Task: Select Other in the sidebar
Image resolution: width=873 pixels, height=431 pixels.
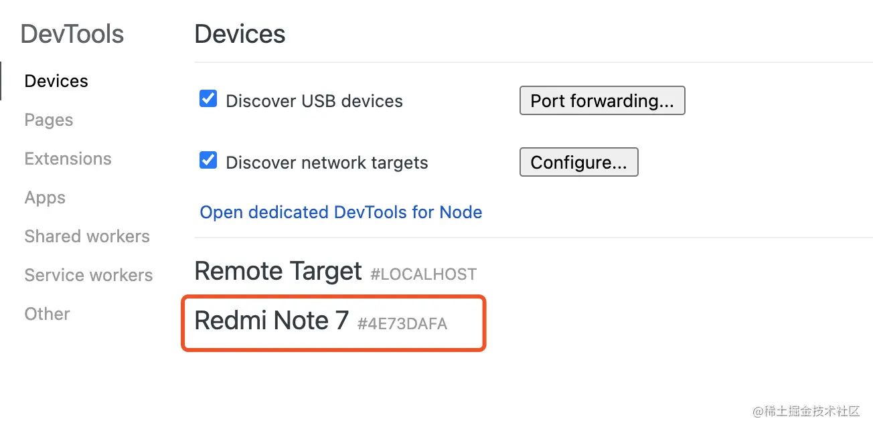Action: tap(47, 314)
